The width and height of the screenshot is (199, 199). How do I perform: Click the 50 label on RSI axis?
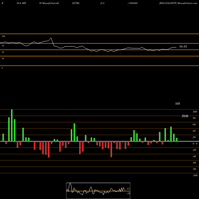point(3,52)
